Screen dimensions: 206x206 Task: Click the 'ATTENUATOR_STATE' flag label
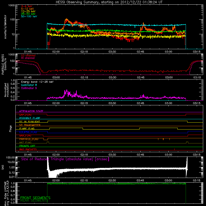pos(31,111)
